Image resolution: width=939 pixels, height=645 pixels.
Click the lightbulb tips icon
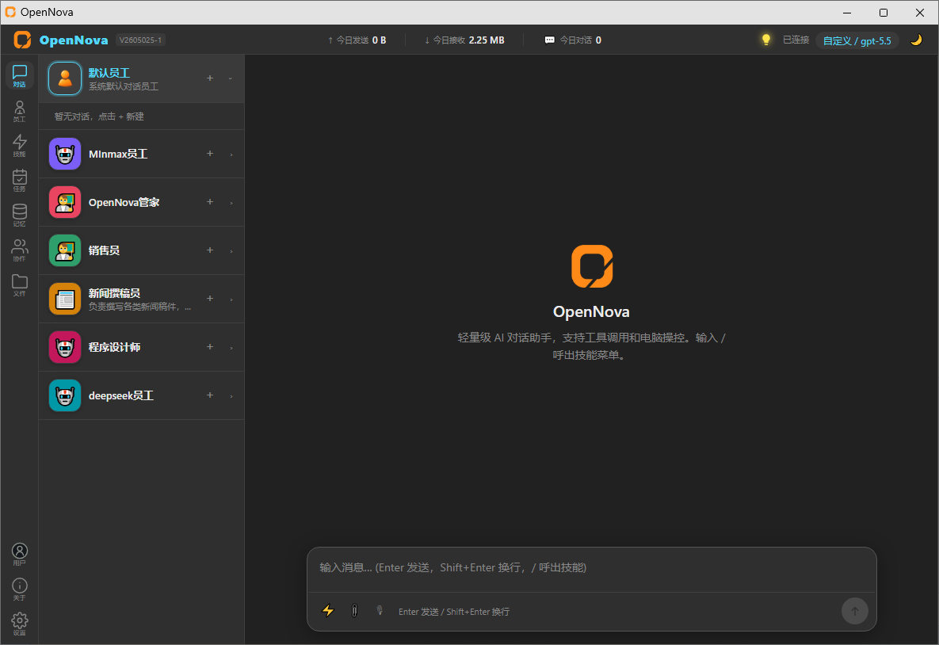[x=766, y=40]
